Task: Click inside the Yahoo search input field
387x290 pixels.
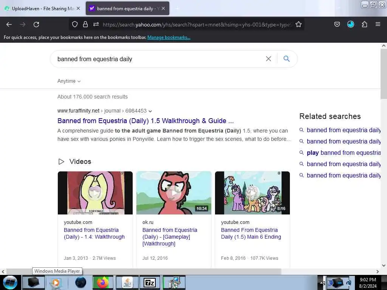Action: point(158,59)
